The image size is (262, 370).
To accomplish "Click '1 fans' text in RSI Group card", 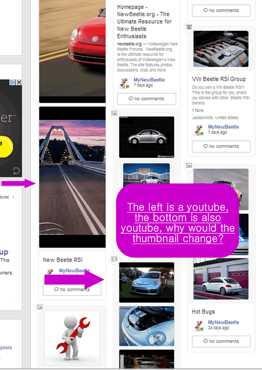I will click(197, 110).
